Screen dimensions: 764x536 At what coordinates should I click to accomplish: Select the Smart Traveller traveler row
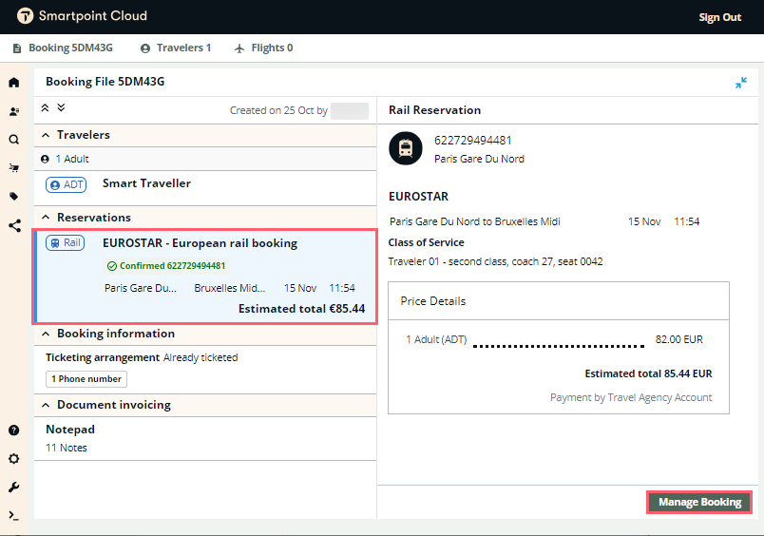tap(205, 188)
